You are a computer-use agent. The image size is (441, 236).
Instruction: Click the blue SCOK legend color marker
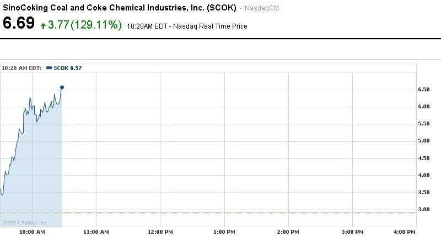[x=49, y=68]
